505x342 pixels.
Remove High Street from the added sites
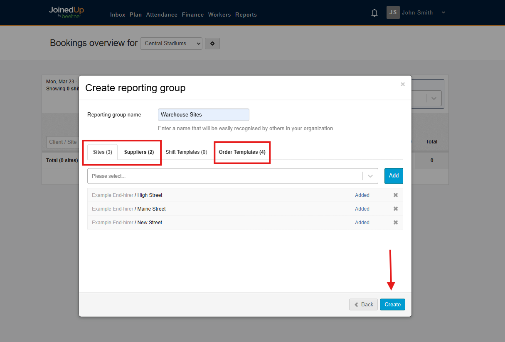click(x=395, y=195)
